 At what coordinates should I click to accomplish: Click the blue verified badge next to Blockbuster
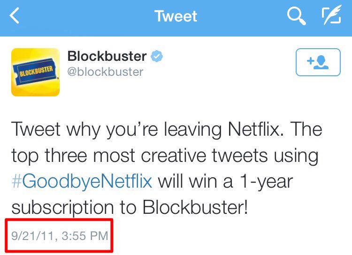point(157,56)
